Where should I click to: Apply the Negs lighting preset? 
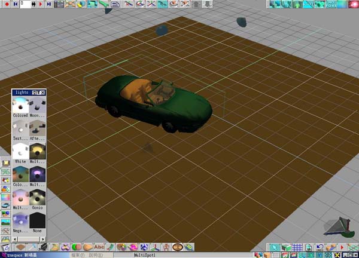coord(20,220)
